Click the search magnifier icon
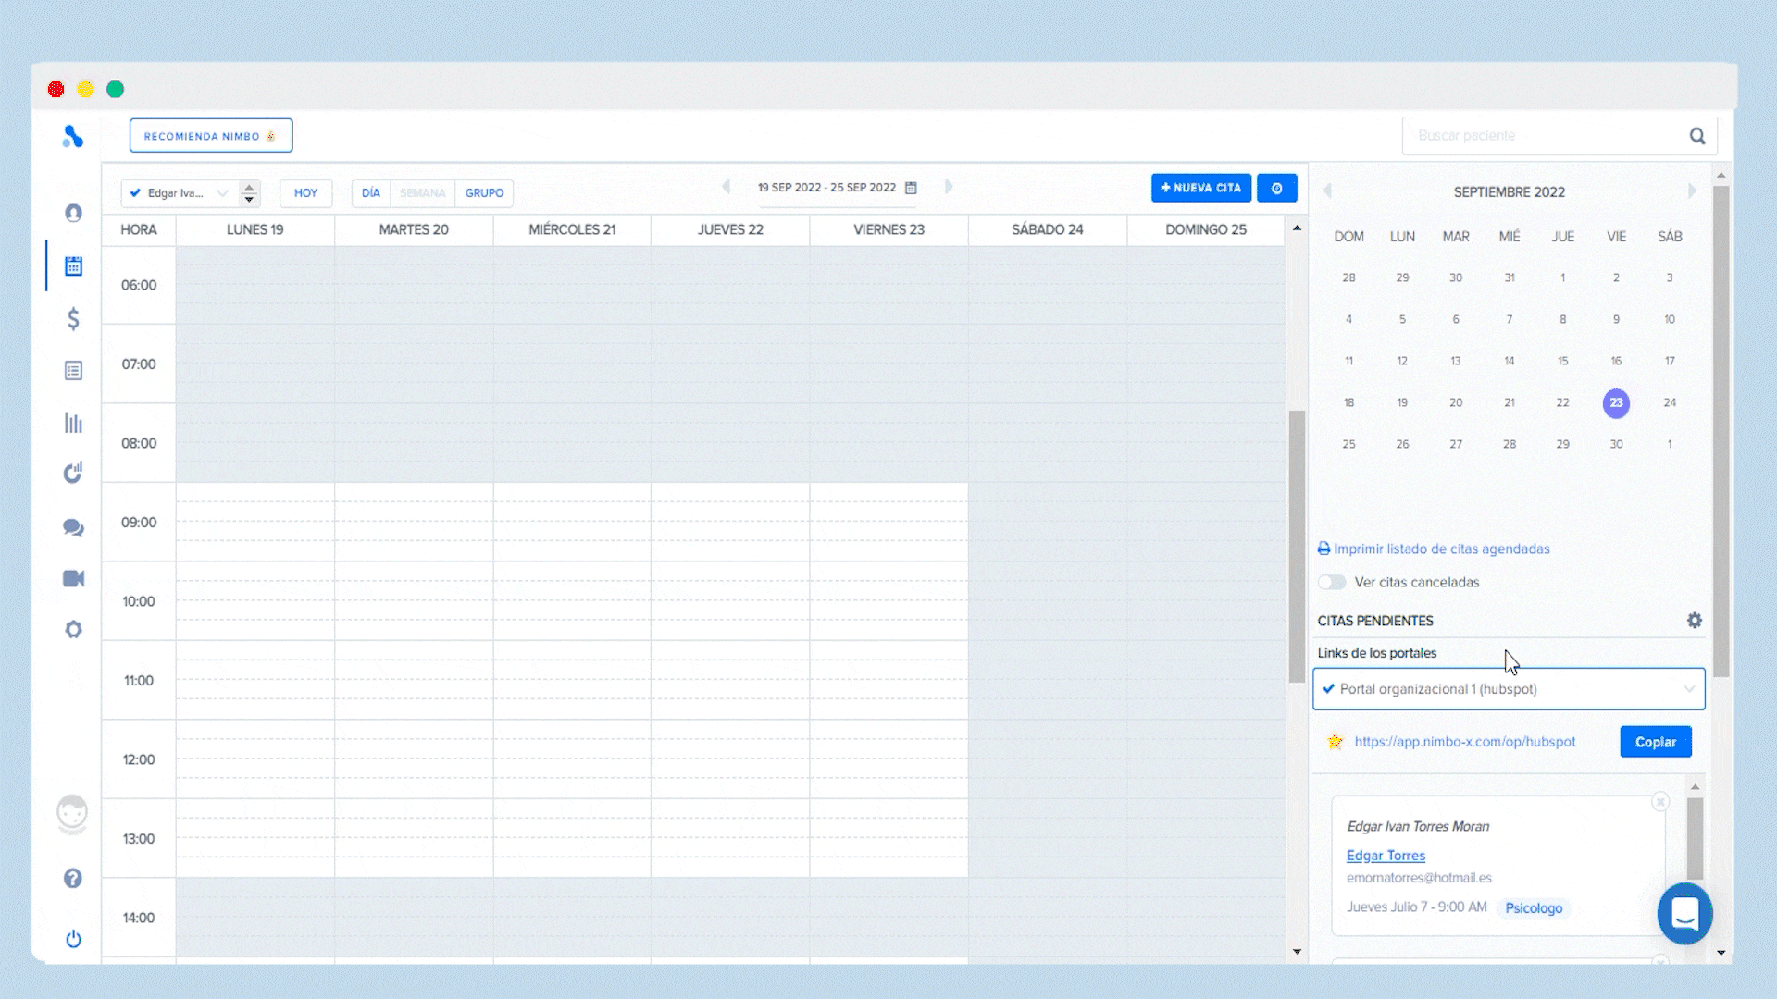The image size is (1777, 999). pos(1697,136)
